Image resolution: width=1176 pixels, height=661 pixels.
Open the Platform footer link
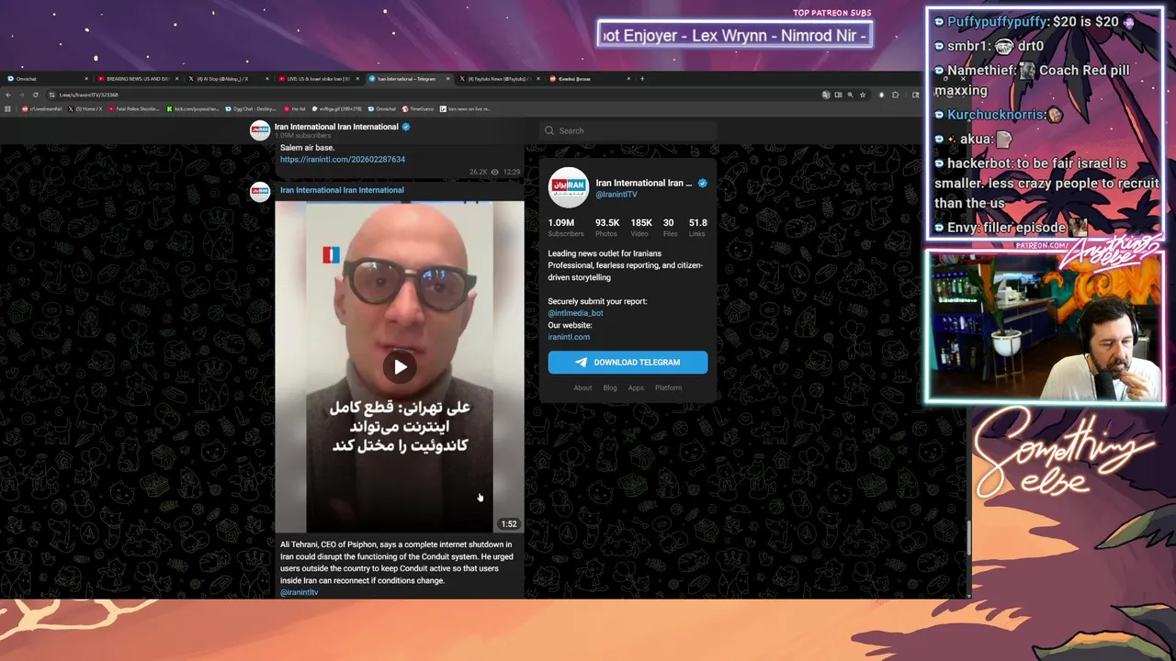pyautogui.click(x=669, y=387)
